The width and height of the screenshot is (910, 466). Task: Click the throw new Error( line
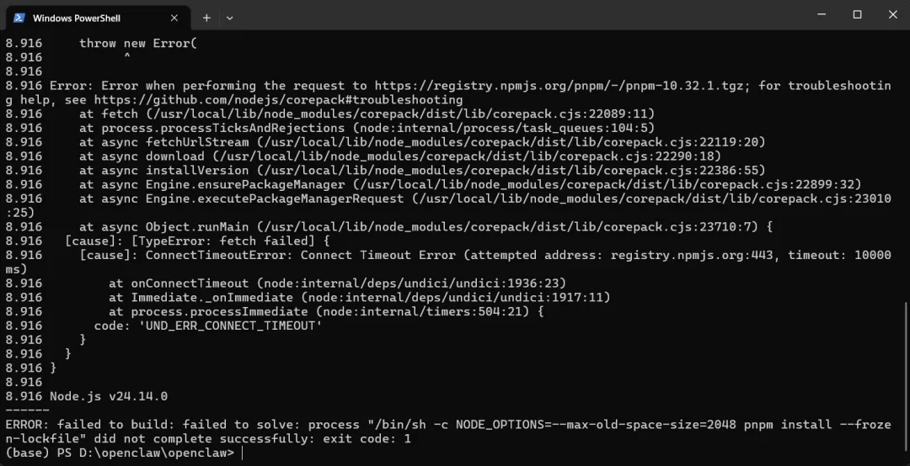click(138, 44)
